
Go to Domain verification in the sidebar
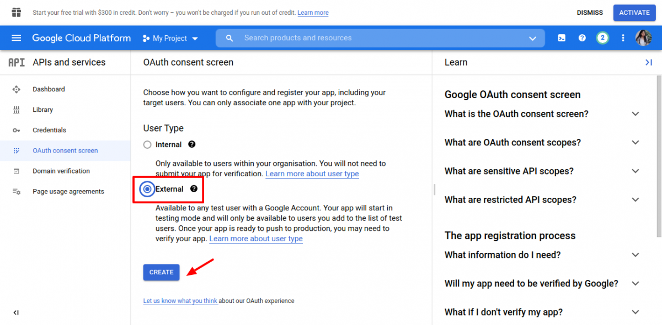coord(62,171)
